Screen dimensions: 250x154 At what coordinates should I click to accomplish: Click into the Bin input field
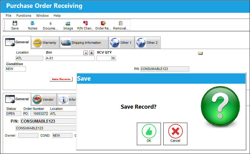(70, 58)
